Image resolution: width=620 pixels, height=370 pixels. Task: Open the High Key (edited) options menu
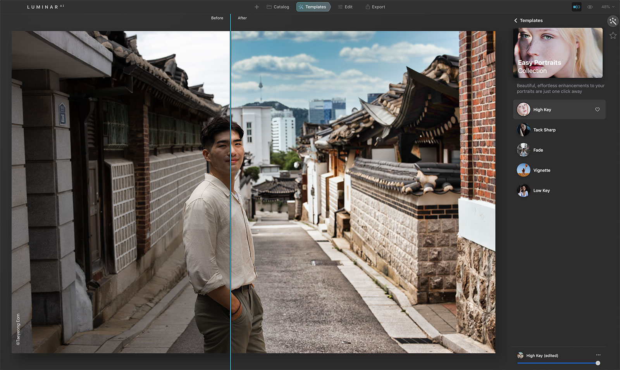coord(598,355)
